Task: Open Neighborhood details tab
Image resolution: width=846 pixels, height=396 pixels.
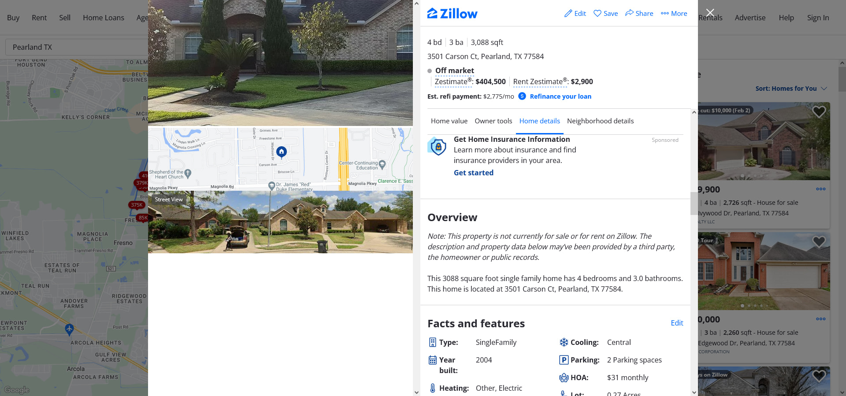Action: [x=601, y=121]
